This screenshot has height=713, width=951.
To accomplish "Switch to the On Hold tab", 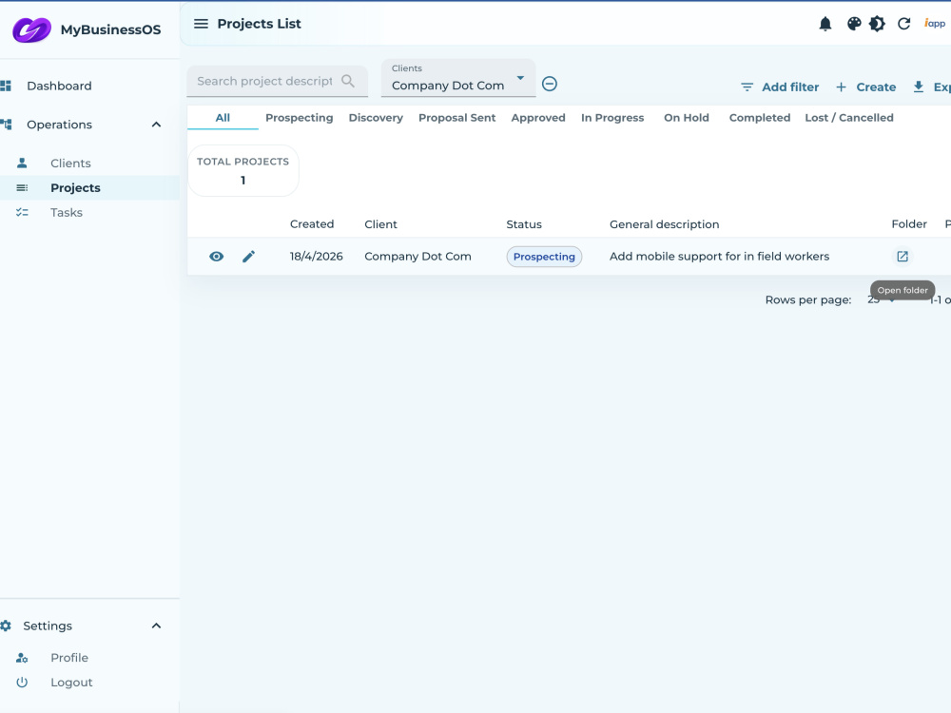I will (686, 118).
